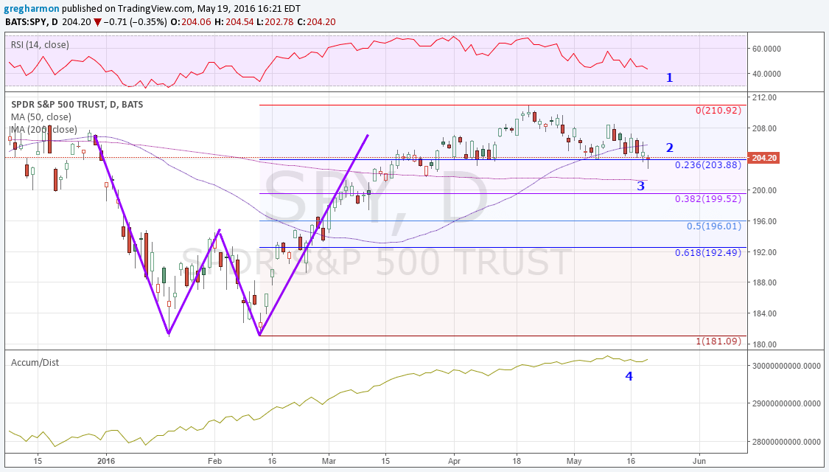Click the close value C:204.20
The image size is (829, 472).
tap(316, 22)
